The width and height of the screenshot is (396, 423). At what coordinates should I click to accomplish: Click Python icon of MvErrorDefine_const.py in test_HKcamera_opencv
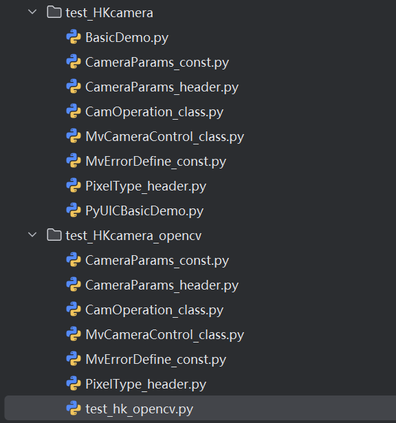click(74, 359)
